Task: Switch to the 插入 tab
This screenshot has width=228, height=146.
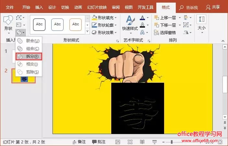Action: click(x=39, y=7)
